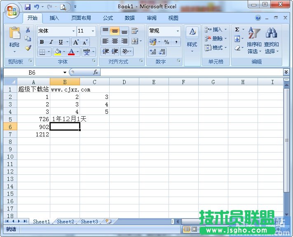Open the number format dropdown showing 常规

pos(178,31)
